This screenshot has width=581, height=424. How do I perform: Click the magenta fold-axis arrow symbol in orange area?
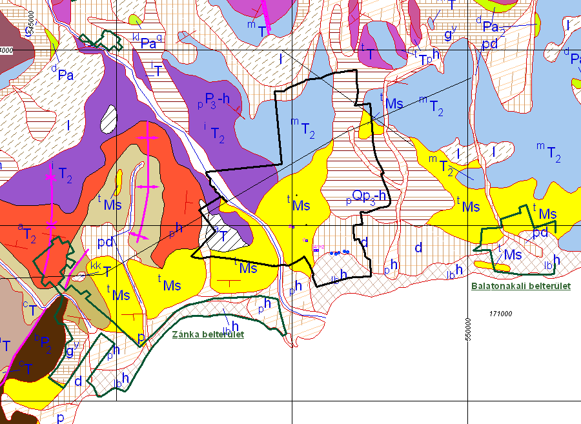point(148,186)
